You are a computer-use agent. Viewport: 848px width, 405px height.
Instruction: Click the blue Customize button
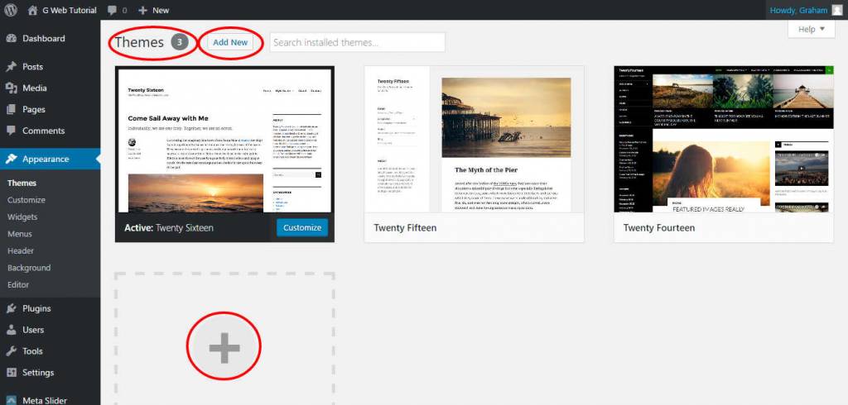pyautogui.click(x=301, y=228)
